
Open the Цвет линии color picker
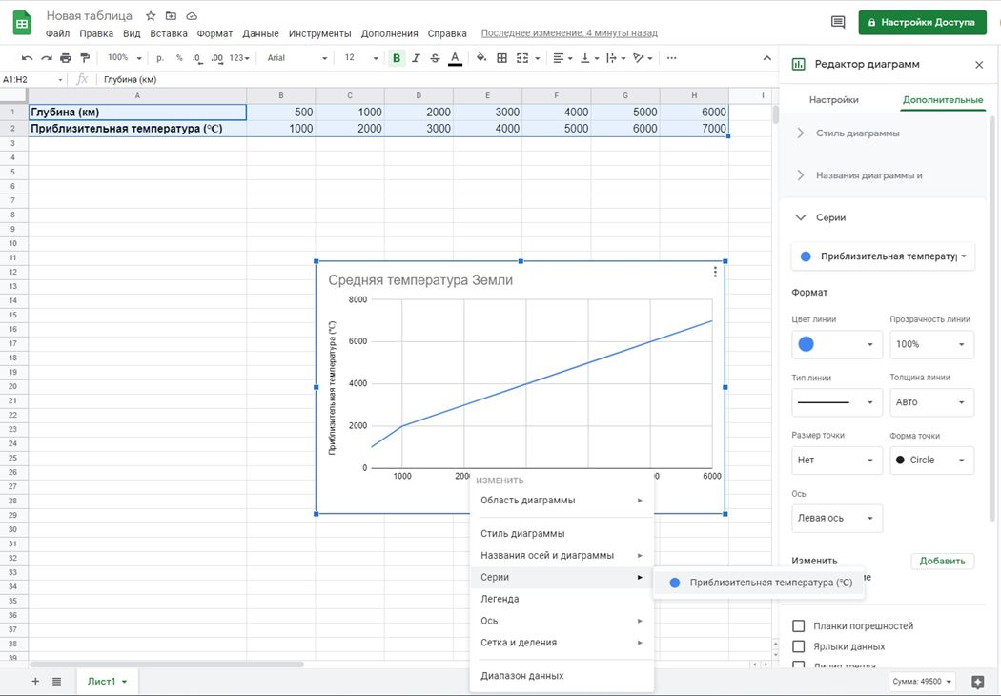(837, 345)
